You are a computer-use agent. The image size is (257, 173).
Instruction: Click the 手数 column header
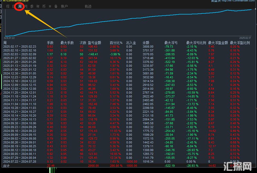pos(50,43)
